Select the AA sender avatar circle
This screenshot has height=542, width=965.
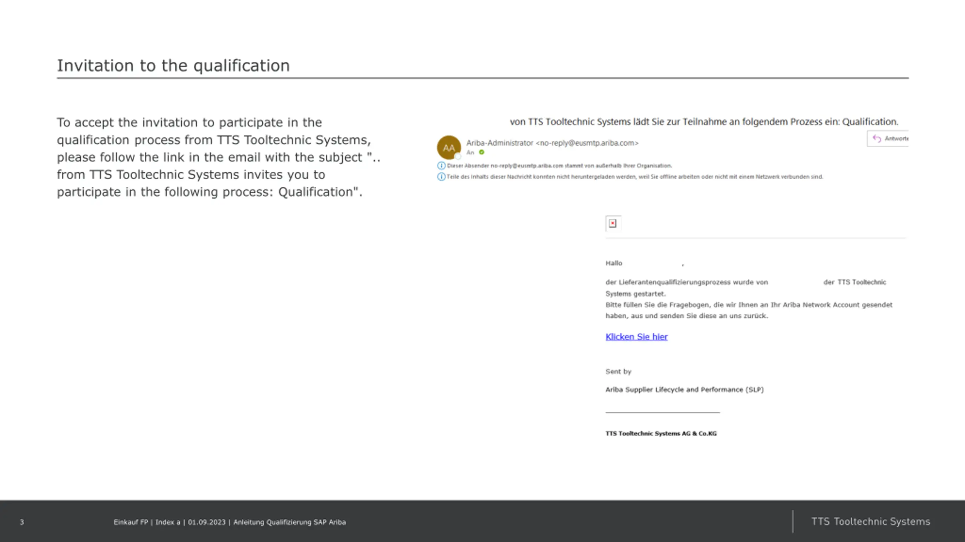[x=449, y=148]
